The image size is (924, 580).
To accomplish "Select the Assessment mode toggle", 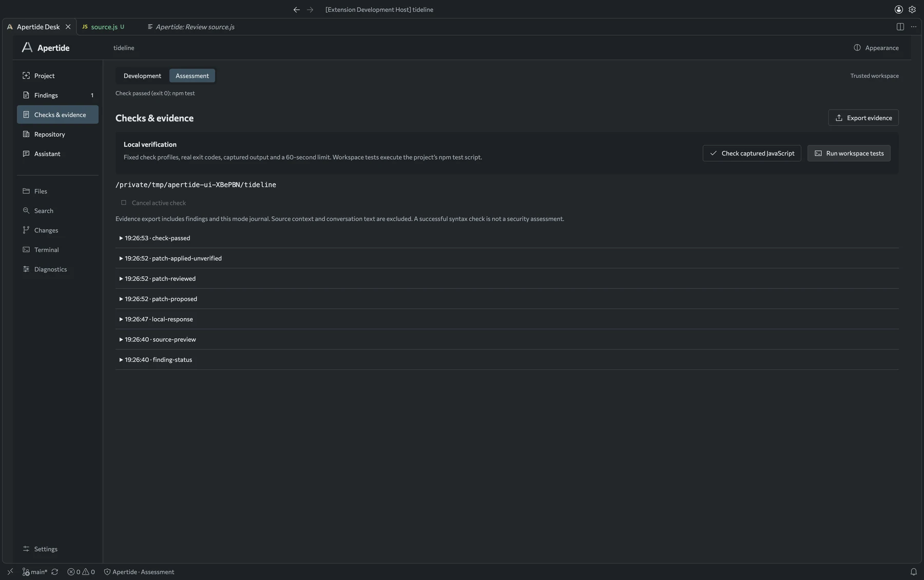I will [192, 75].
